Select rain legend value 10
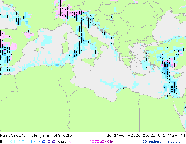The width and height of the screenshot is (186, 144). [x=33, y=142]
